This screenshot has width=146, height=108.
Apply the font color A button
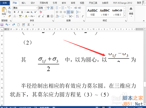pyautogui.click(x=26, y=16)
